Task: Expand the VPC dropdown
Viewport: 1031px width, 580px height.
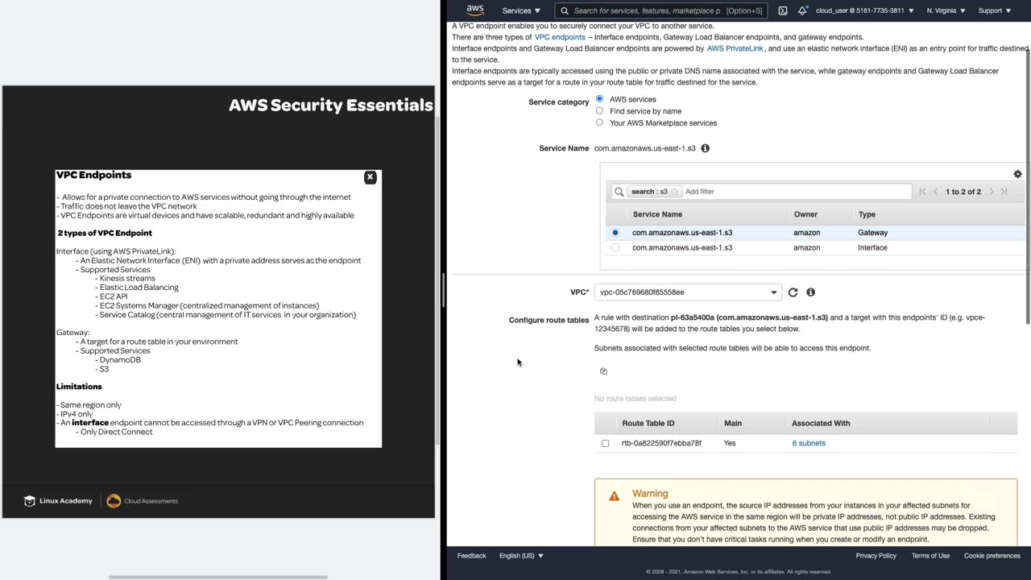Action: click(688, 292)
